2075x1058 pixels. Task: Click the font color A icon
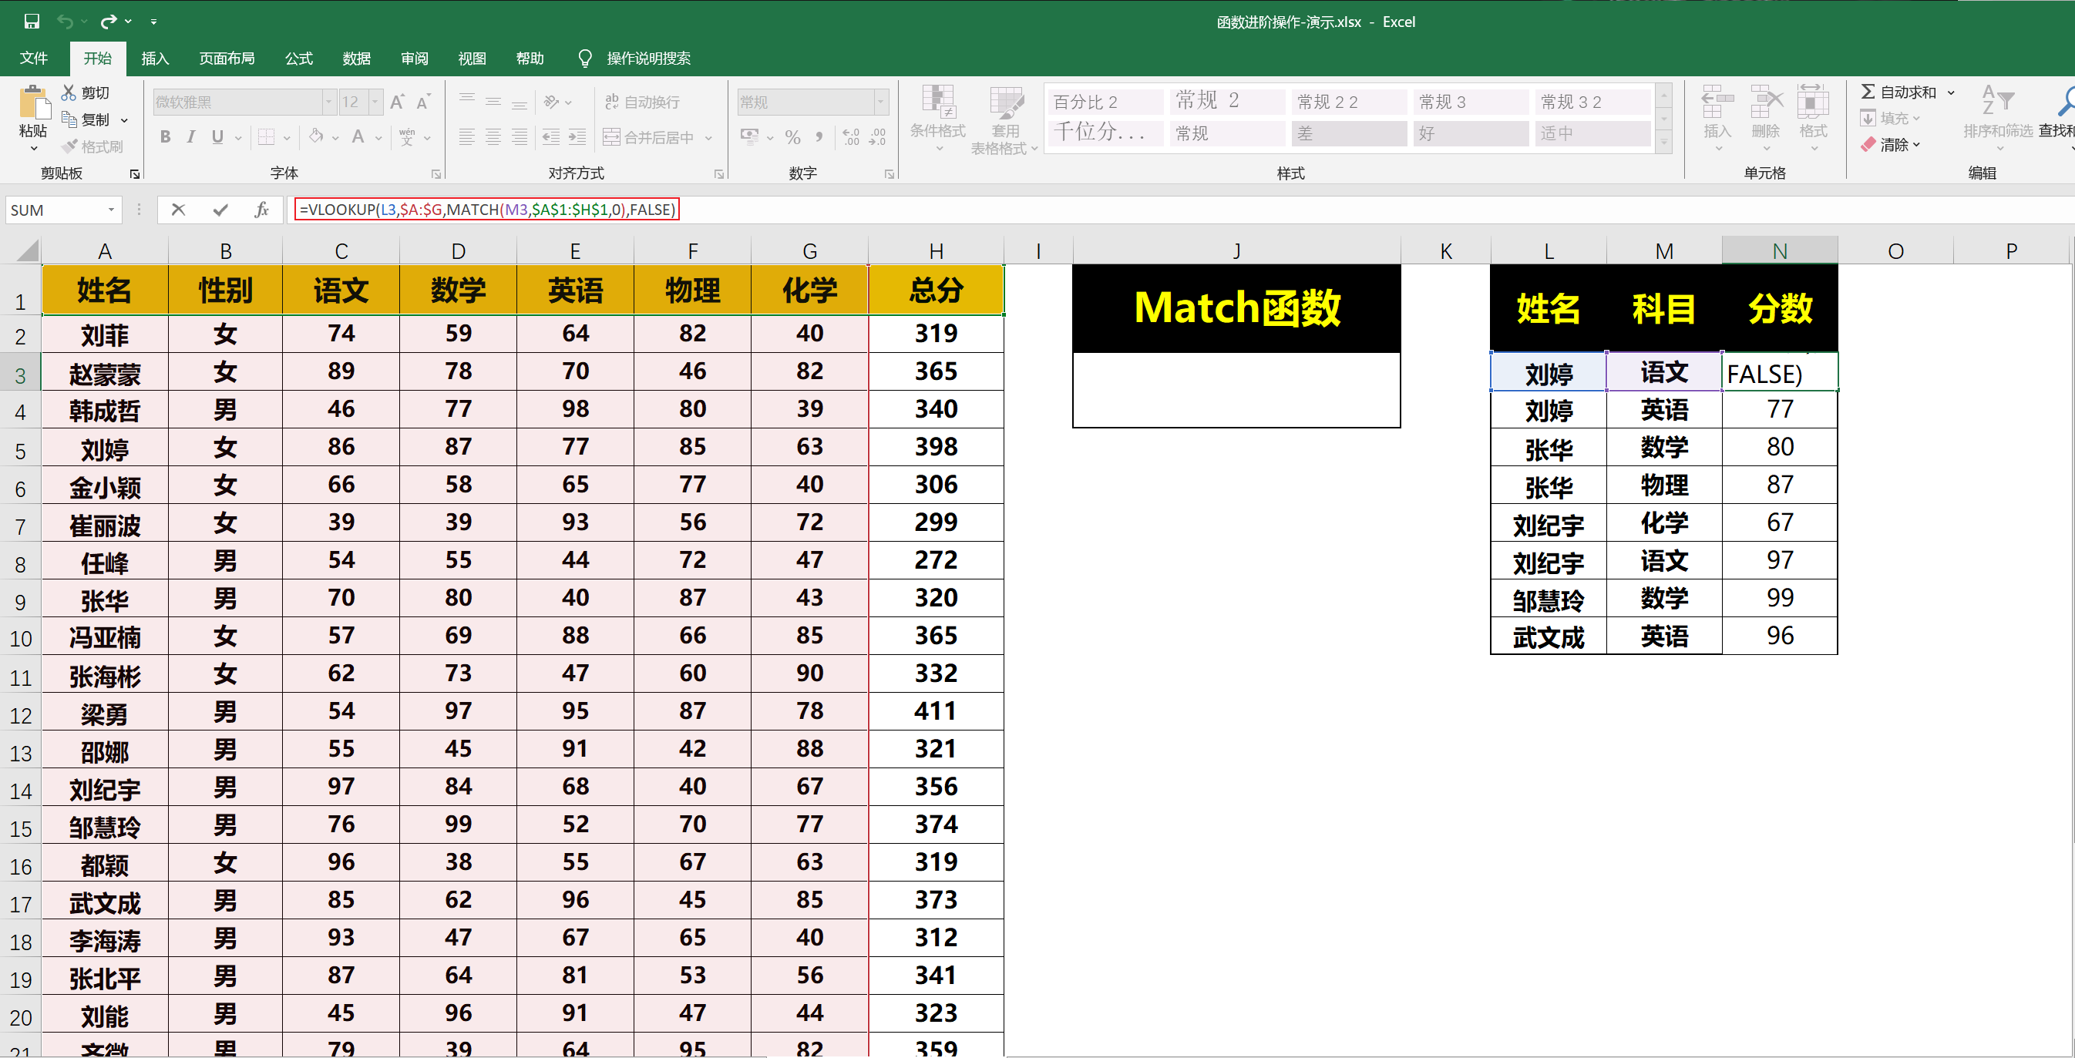click(358, 136)
